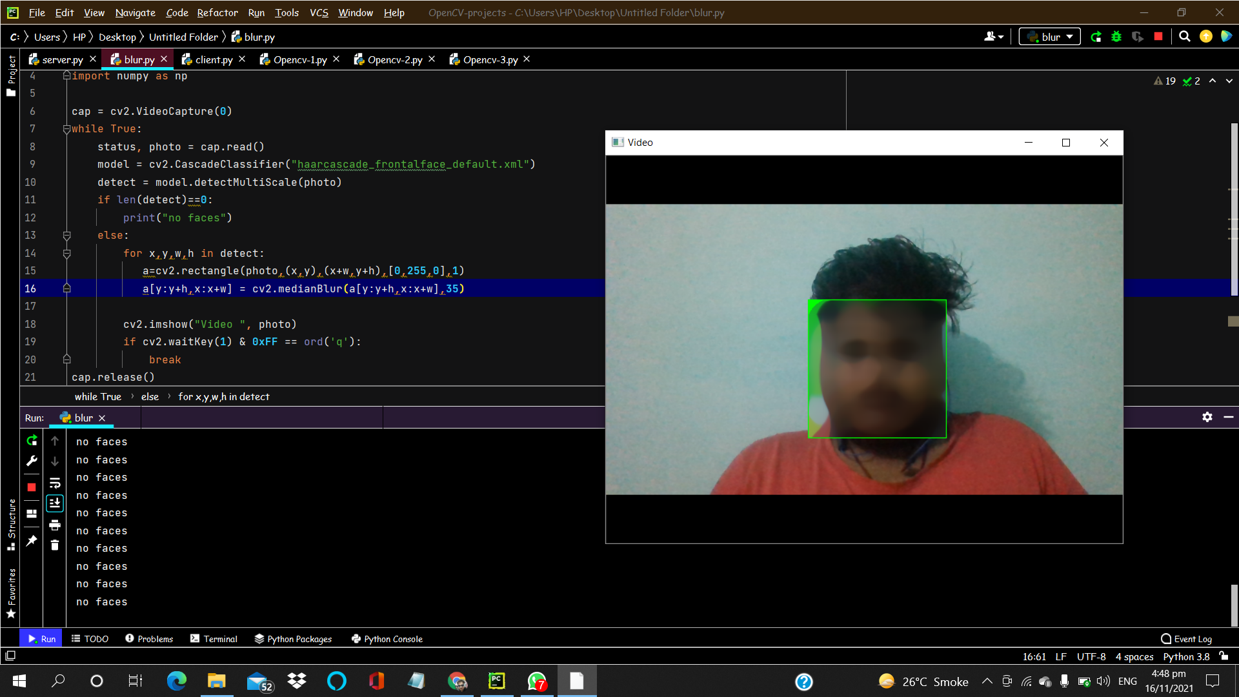Go to next highlighted error arrow

pyautogui.click(x=1229, y=81)
